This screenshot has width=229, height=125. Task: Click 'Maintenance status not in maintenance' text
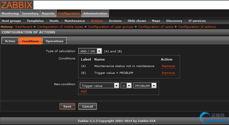point(124,66)
